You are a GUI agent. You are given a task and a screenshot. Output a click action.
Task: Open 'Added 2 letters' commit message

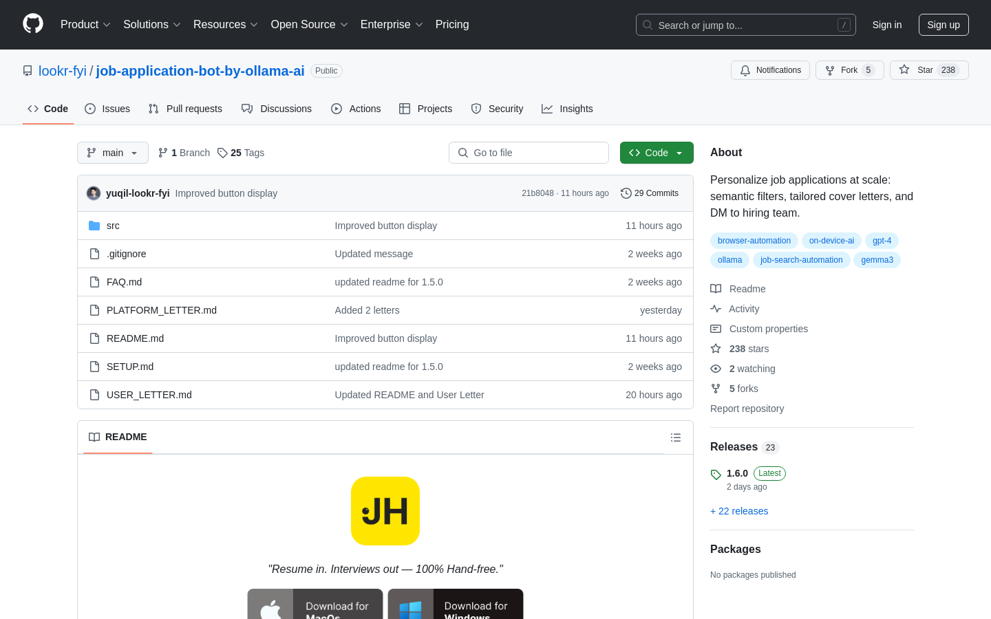pos(367,310)
